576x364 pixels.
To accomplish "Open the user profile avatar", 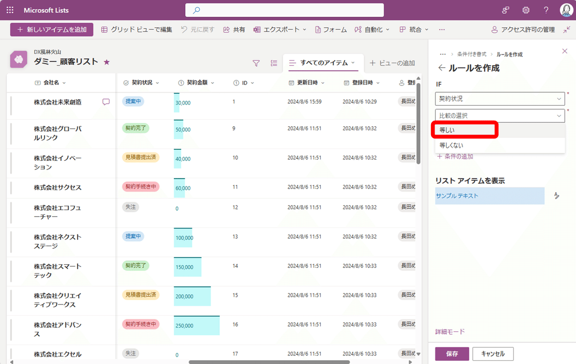I will 565,10.
